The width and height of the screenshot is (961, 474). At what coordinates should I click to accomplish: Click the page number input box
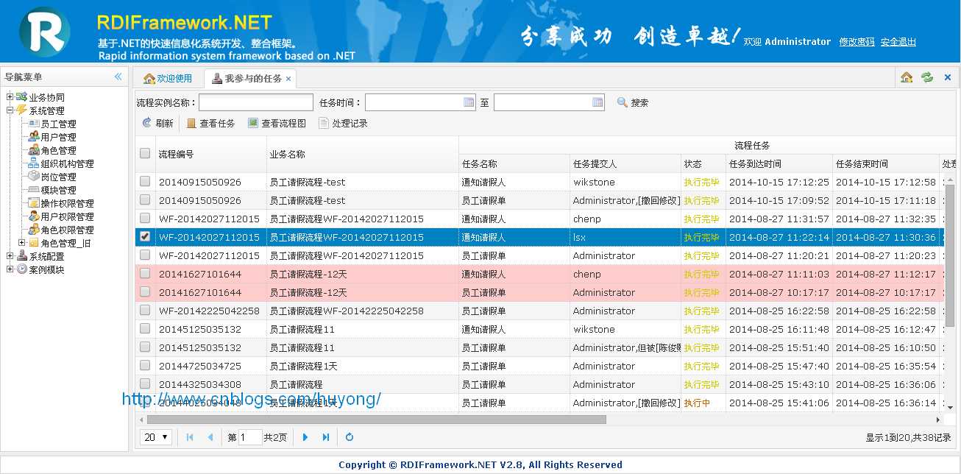[250, 437]
